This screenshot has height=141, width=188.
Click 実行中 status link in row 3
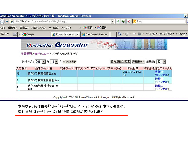(159, 72)
